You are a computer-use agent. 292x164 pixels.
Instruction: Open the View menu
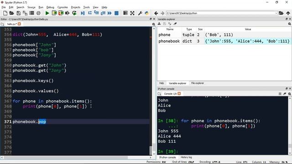(95, 7)
